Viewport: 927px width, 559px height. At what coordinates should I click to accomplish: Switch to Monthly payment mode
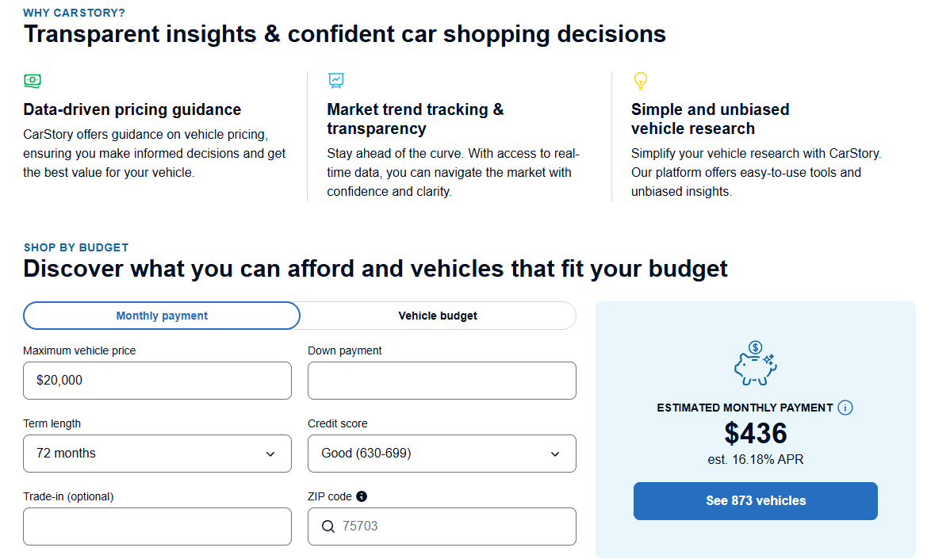pos(162,316)
